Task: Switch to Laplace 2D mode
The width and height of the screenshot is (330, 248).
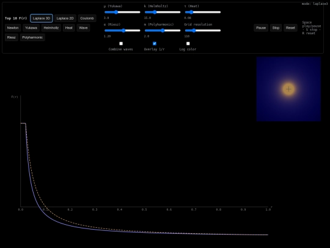Action: 65,18
